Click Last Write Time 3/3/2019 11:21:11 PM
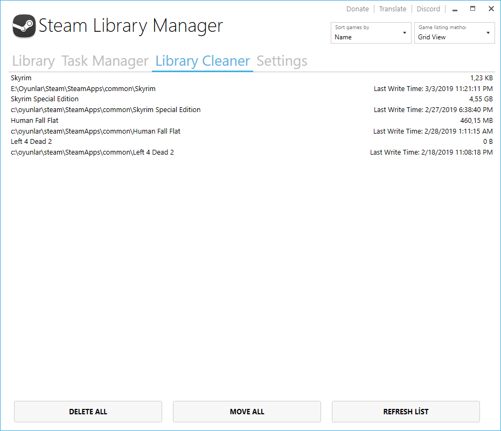Viewport: 501px width, 431px height. pos(433,89)
